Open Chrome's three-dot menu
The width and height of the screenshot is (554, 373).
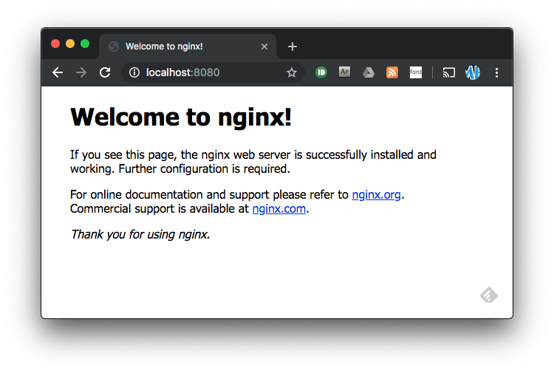pyautogui.click(x=497, y=73)
